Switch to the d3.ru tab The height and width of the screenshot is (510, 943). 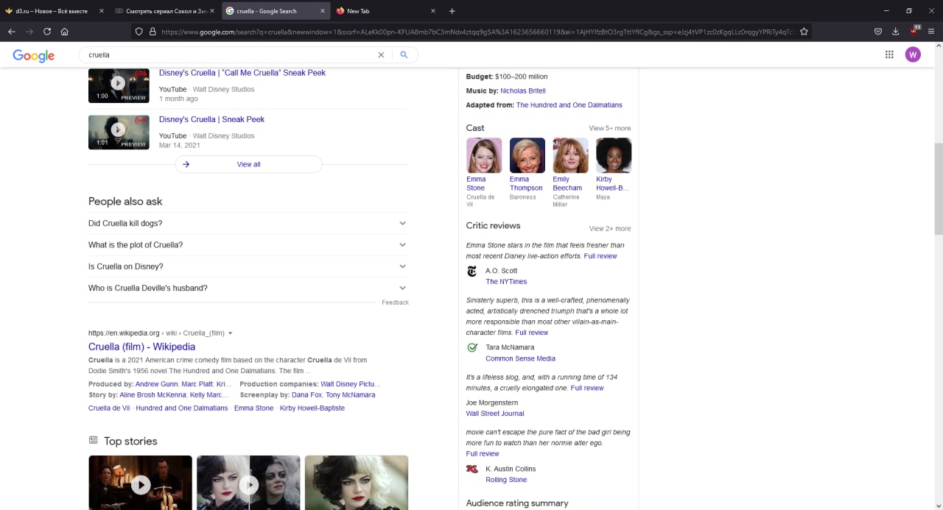[x=53, y=11]
